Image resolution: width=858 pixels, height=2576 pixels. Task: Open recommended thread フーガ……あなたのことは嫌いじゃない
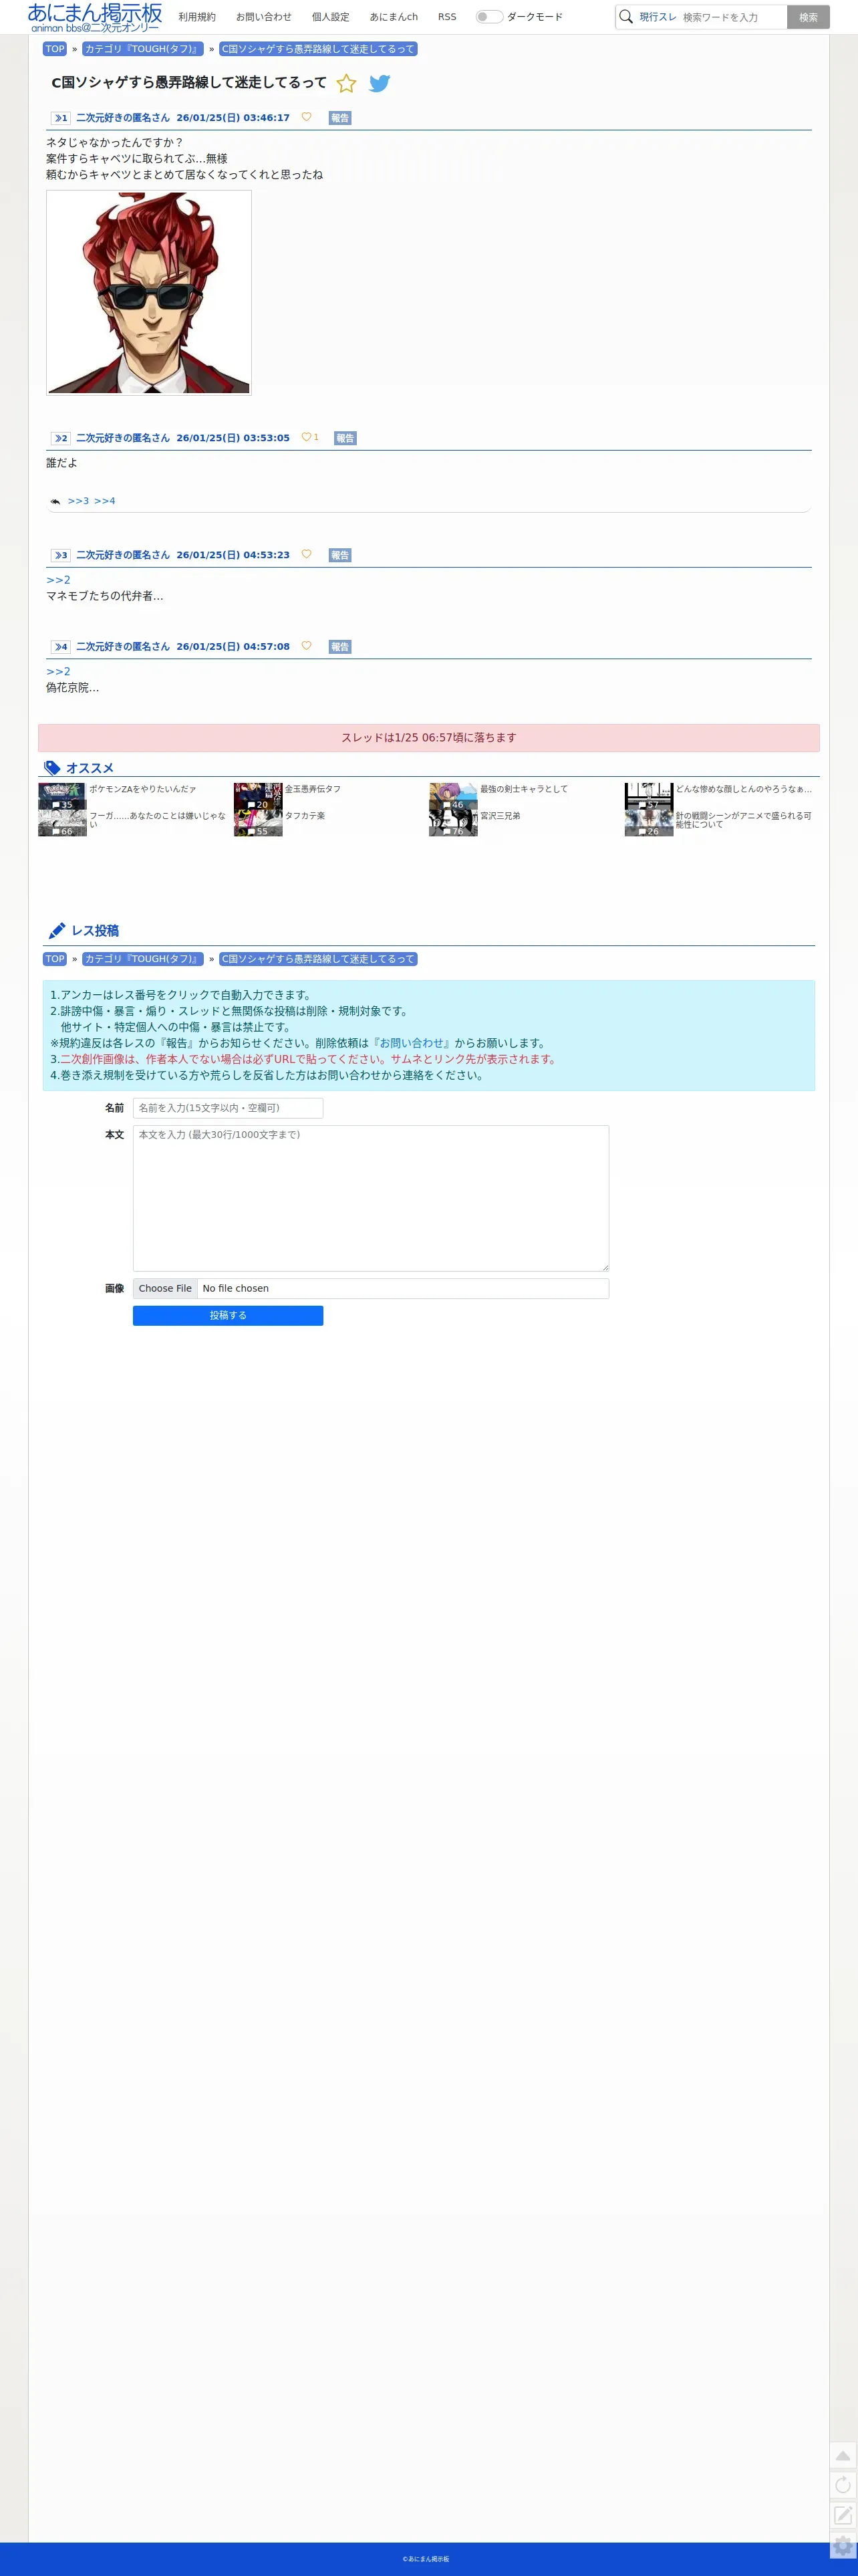pyautogui.click(x=157, y=820)
